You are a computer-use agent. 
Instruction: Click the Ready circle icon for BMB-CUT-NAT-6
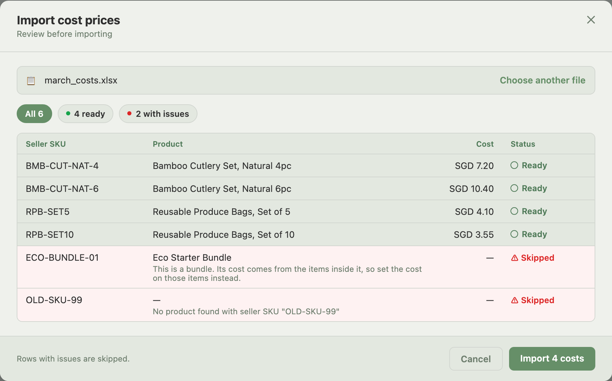(514, 188)
